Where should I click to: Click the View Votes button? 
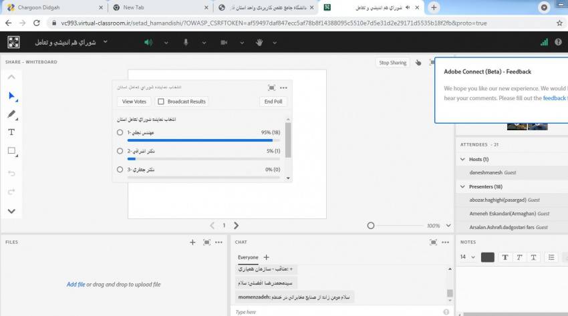point(134,102)
